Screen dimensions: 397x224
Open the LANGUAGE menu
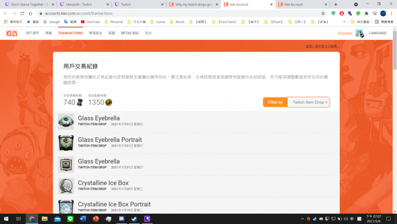378,33
